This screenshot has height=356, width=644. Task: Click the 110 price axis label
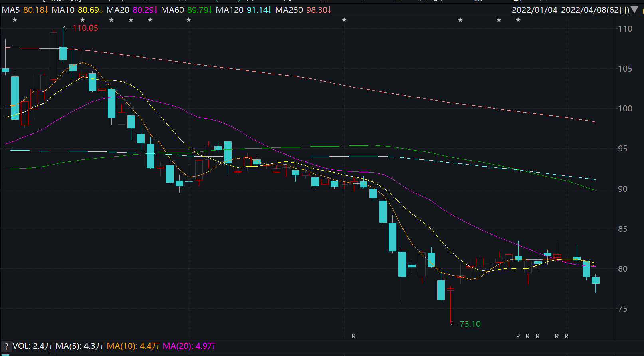point(625,29)
